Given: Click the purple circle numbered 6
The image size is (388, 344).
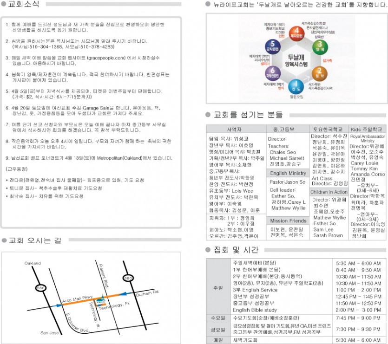Looking at the screenshot, I should click(272, 73).
